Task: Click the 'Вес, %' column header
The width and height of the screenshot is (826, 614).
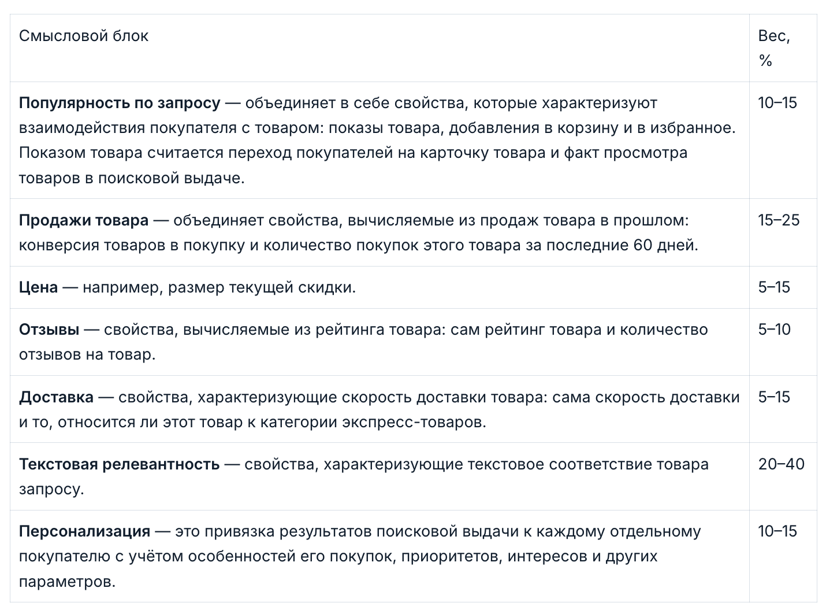Action: tap(773, 47)
